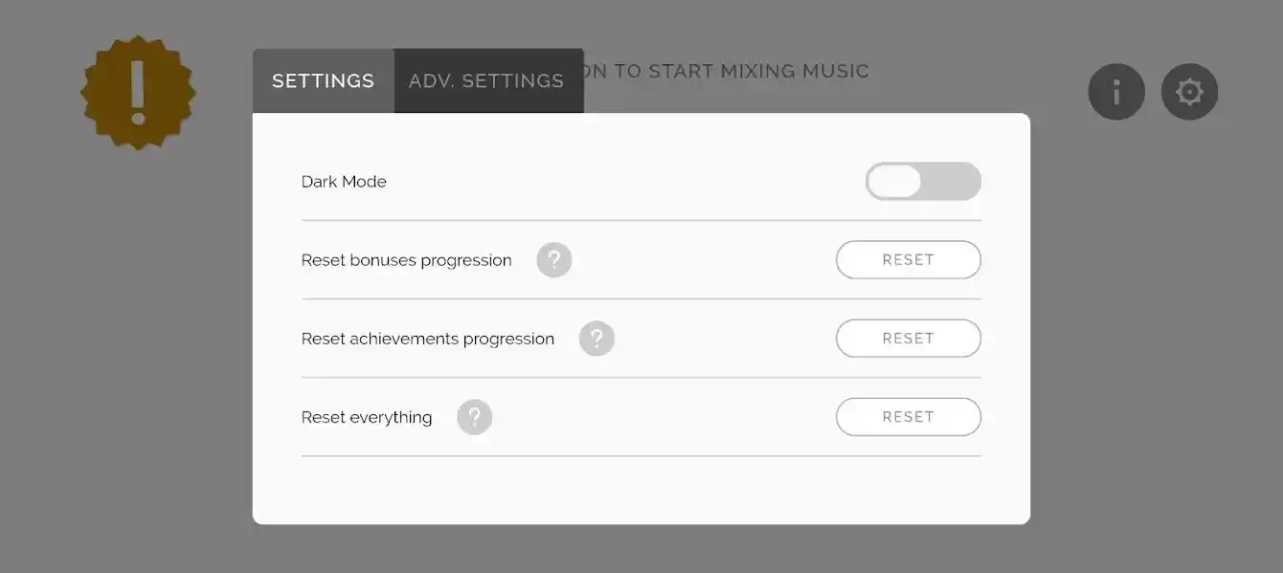This screenshot has height=573, width=1283.
Task: Click the Reset bonuses progression label
Action: [x=406, y=260]
